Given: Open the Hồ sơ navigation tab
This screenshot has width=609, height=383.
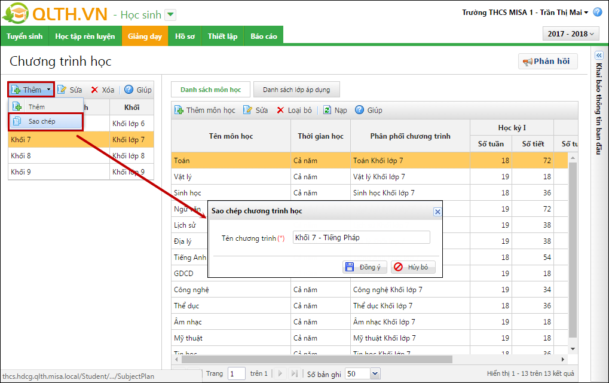Looking at the screenshot, I should point(185,36).
